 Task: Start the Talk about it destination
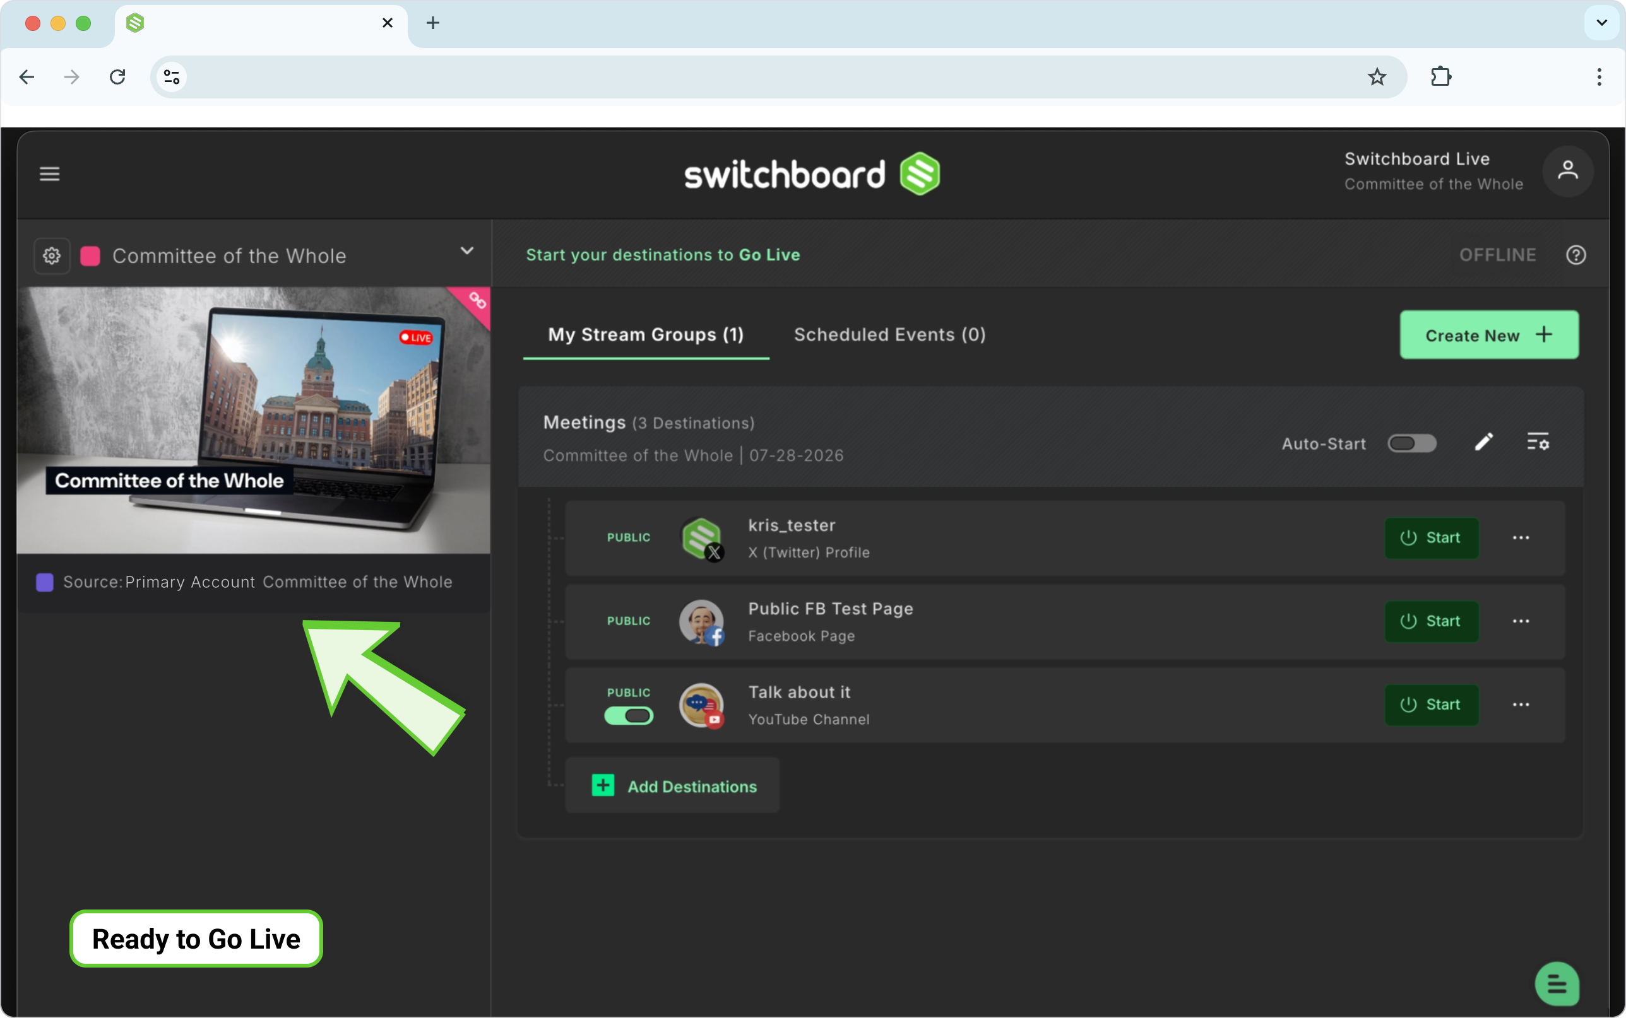tap(1431, 705)
